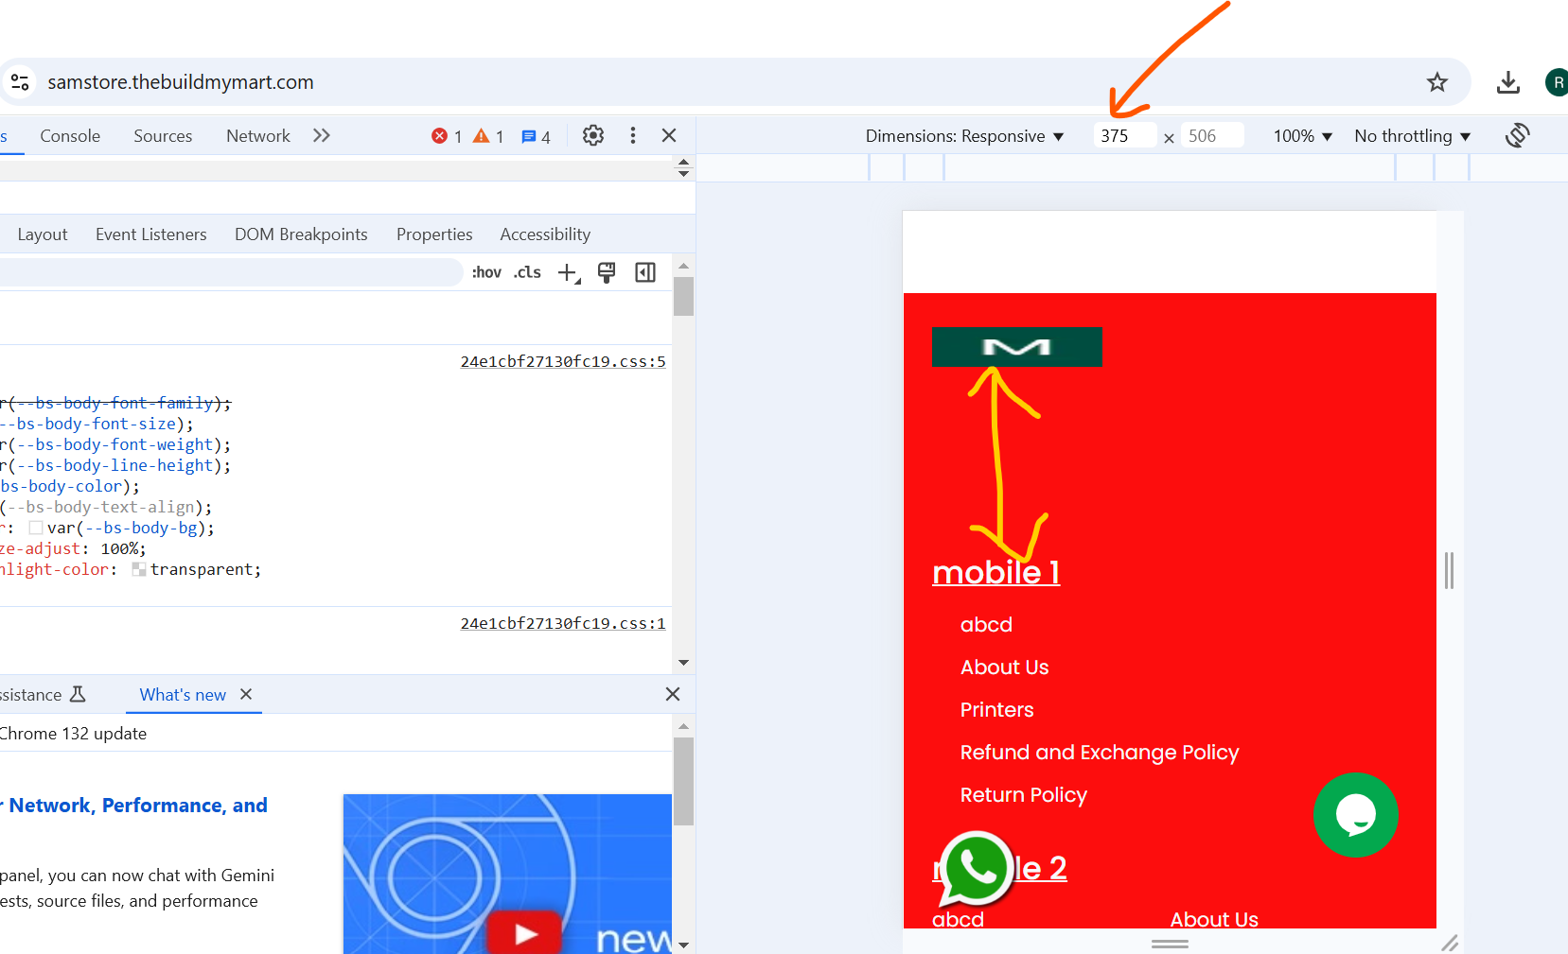Viewport: 1568px width, 954px height.
Task: Click the viewport bottom-edge resize handle
Action: [x=1170, y=944]
